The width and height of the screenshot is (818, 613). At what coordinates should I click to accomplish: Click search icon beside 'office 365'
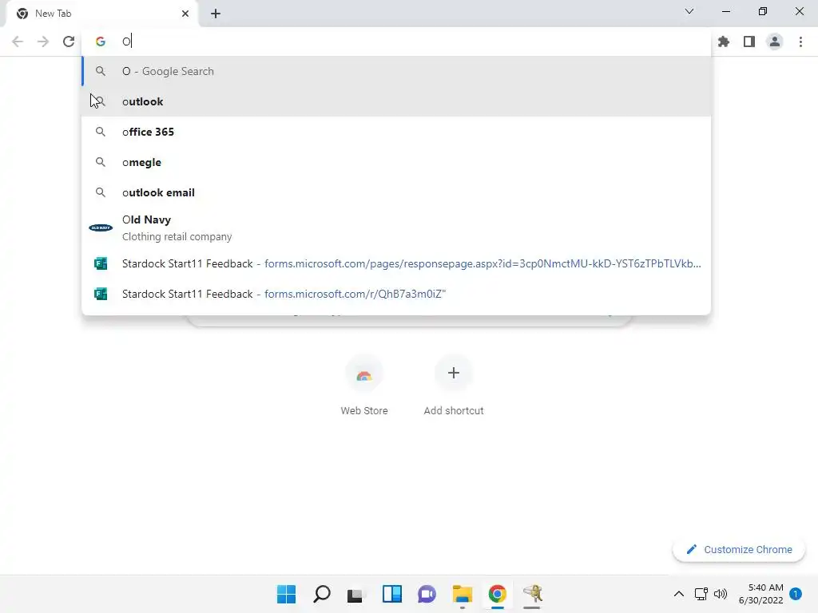coord(101,132)
